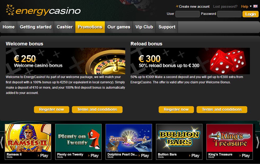Play the Bullion Bars slot

coord(194,156)
